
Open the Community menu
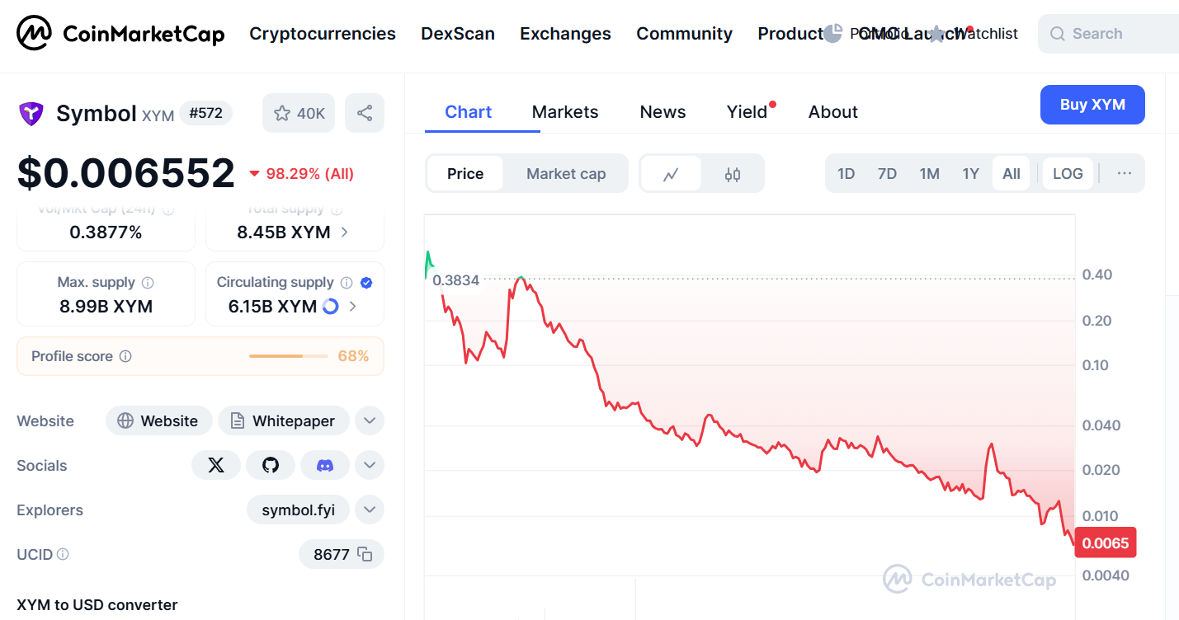point(684,34)
